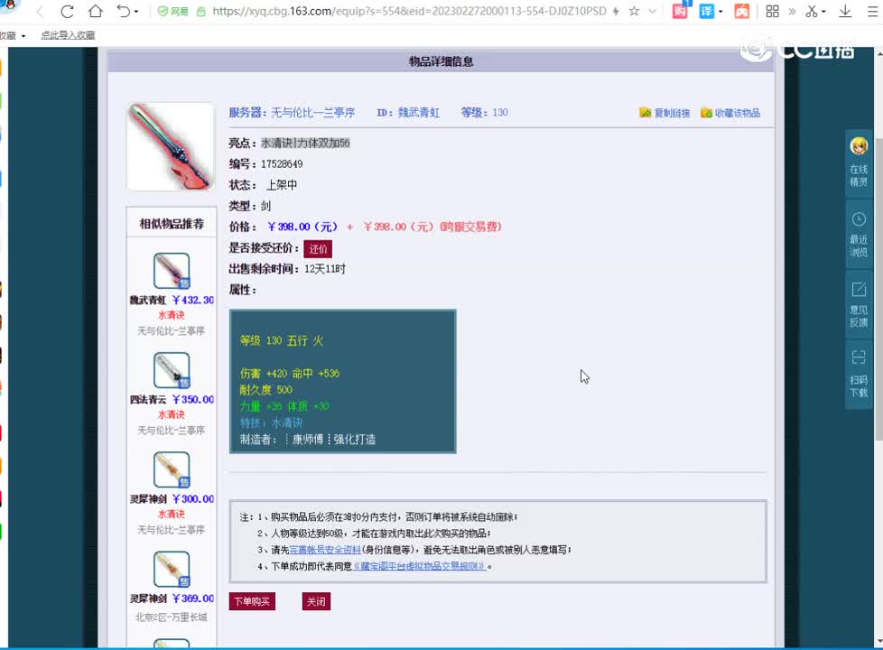883x650 pixels.
Task: Click the 下单购买 order button
Action: click(252, 601)
